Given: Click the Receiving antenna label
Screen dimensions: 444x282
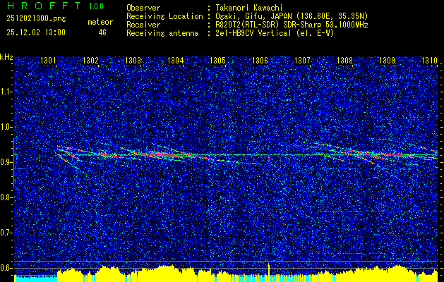Looking at the screenshot, I should click(x=162, y=33).
